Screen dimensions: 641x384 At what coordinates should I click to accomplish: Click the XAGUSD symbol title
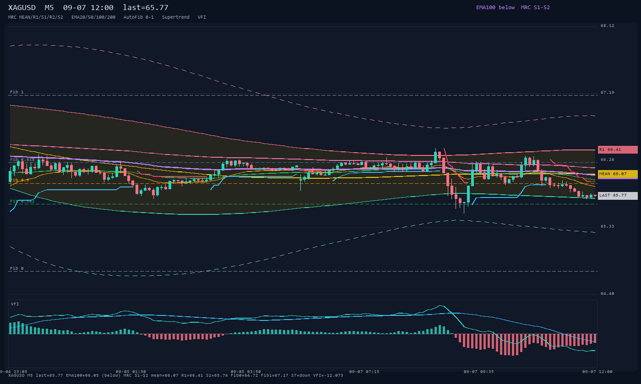coord(22,8)
